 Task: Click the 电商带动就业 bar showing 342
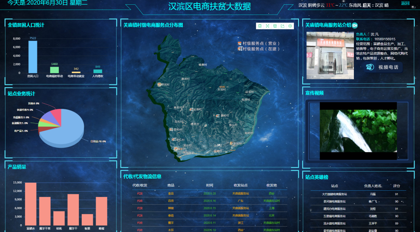tap(76, 72)
